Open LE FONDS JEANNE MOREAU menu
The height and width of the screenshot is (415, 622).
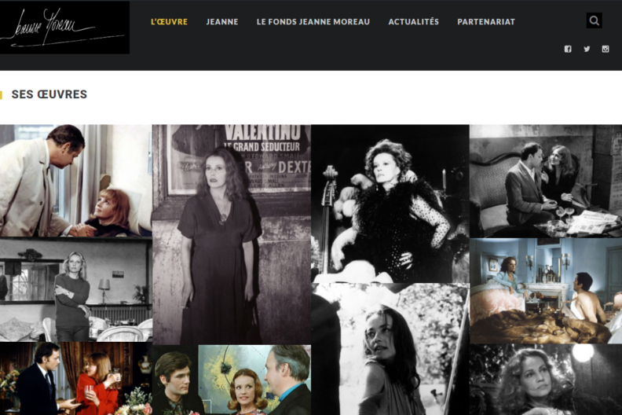tap(313, 22)
